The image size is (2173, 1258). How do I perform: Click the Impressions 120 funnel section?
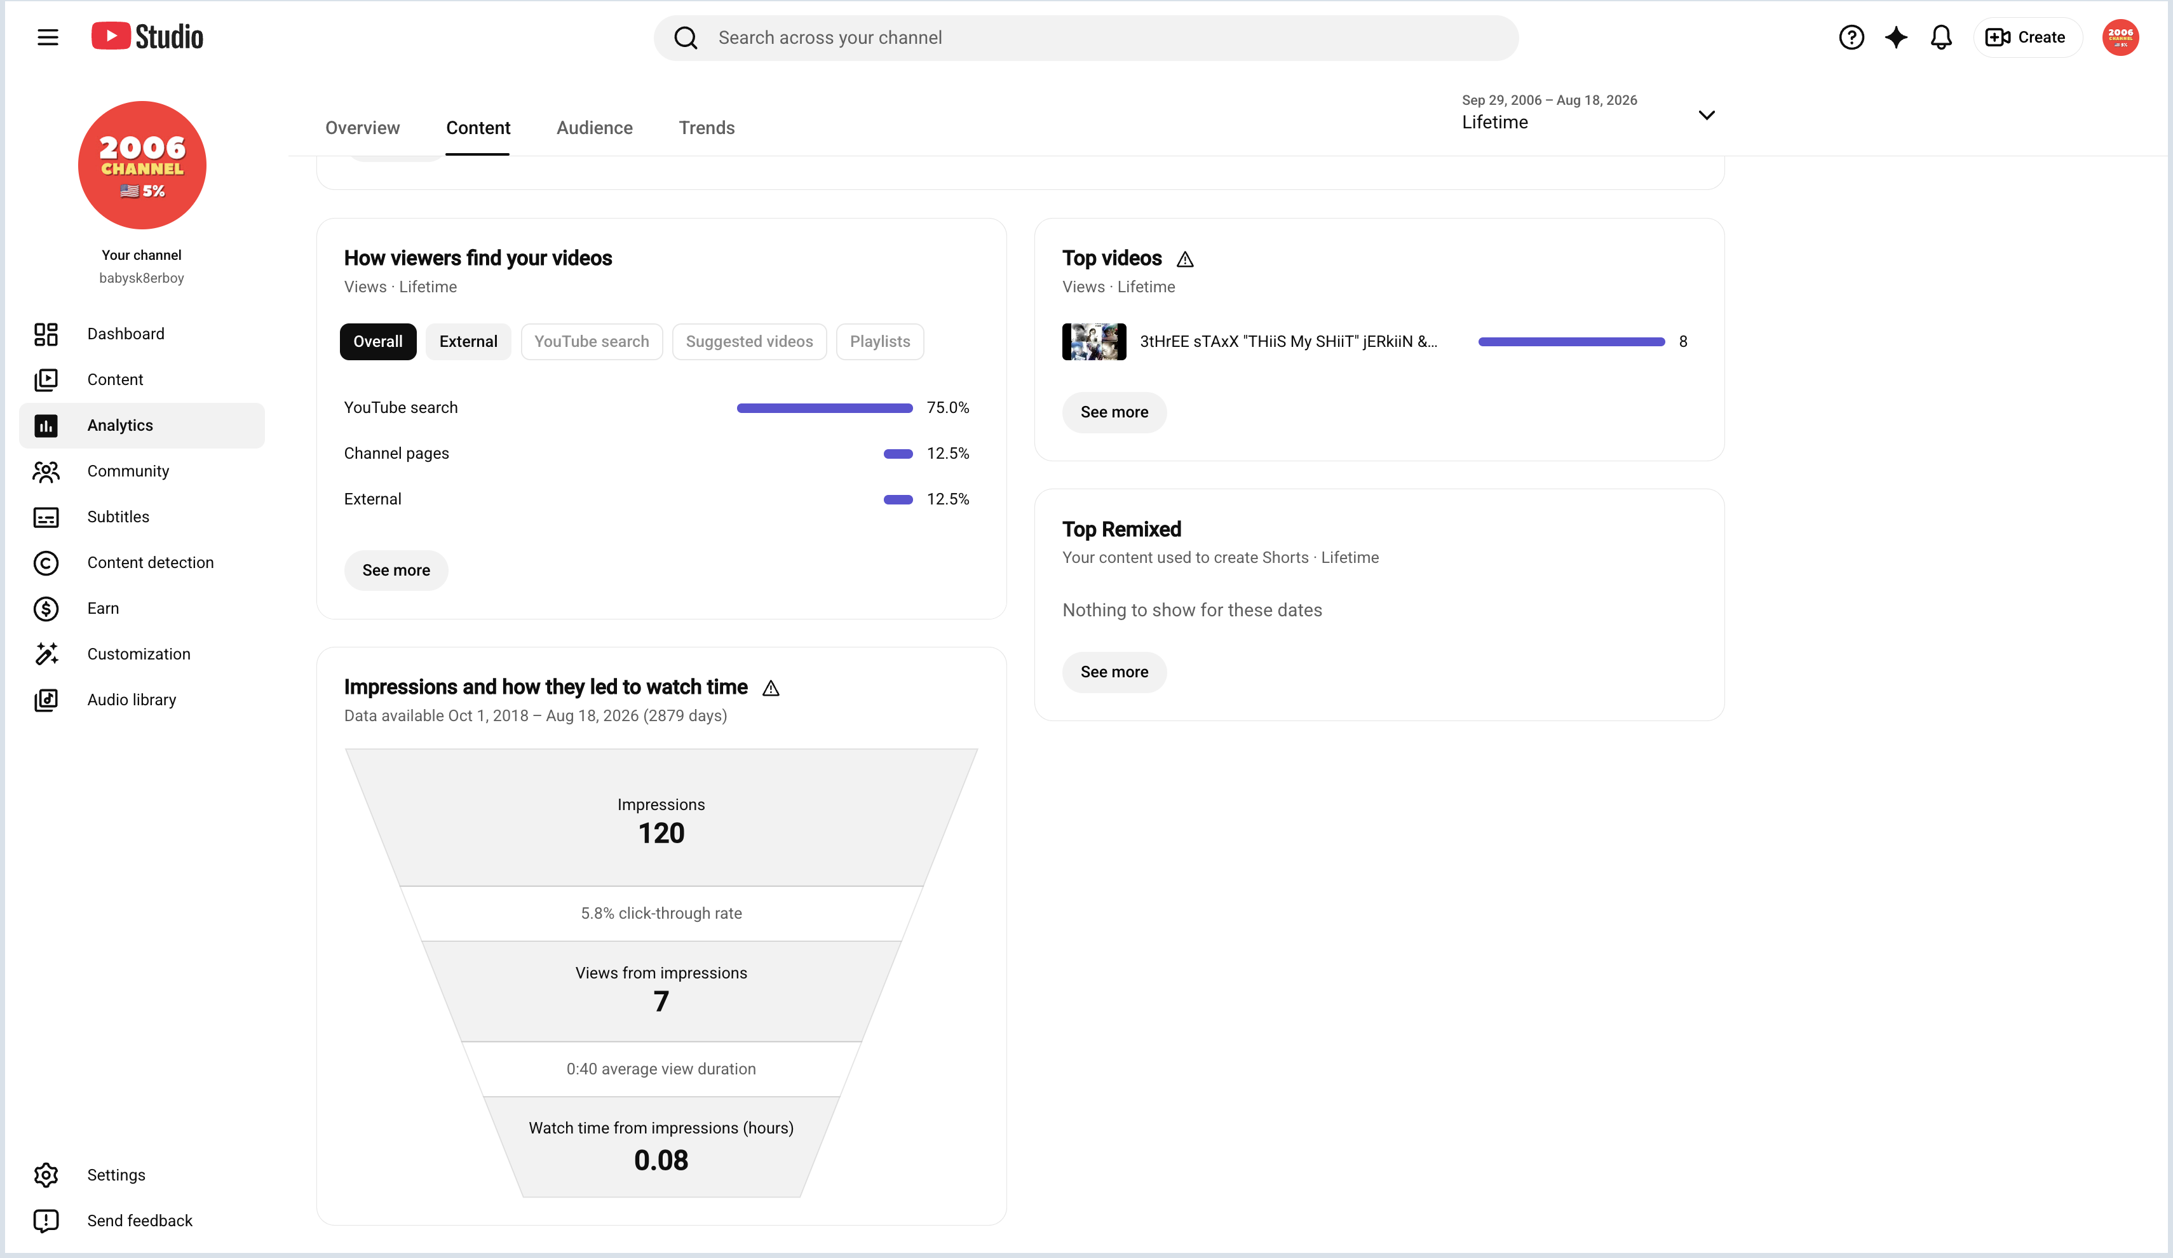661,818
